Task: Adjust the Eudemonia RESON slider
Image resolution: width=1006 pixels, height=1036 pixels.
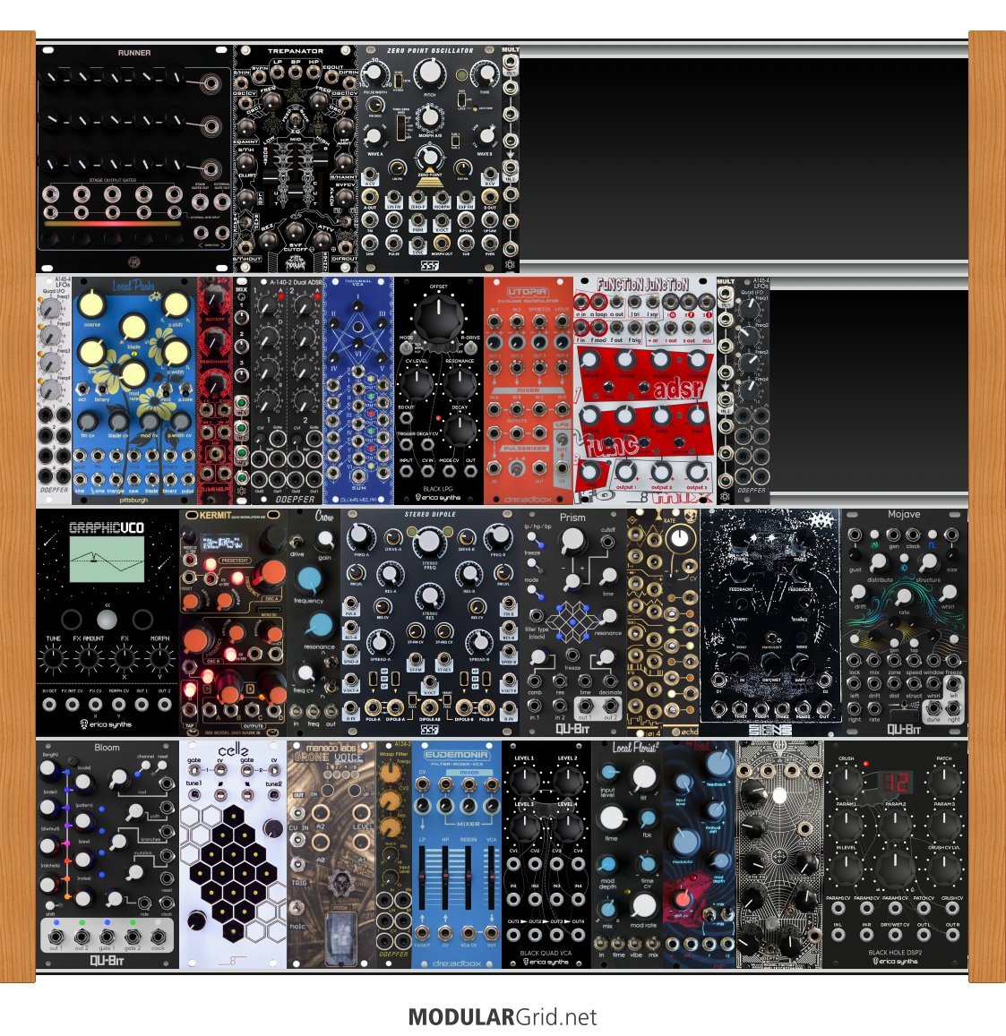Action: [469, 878]
